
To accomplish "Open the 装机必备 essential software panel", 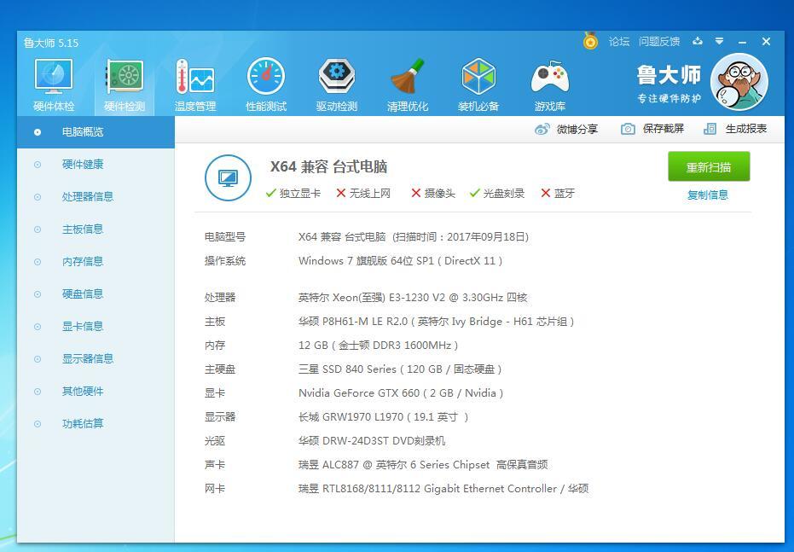I will (478, 83).
